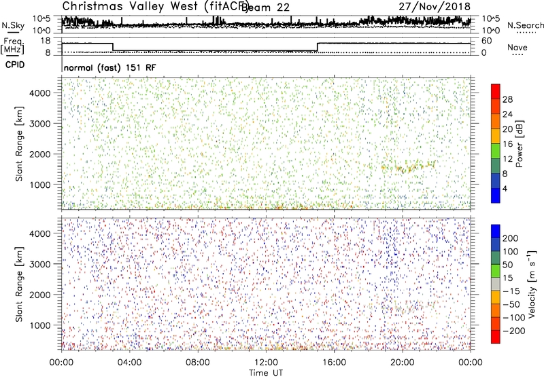The width and height of the screenshot is (544, 377).
Task: Click 'normal (fast) 151 RF' text
Action: [110, 67]
